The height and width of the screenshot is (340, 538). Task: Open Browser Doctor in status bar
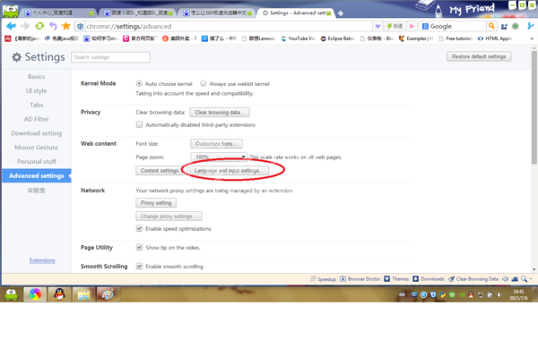point(360,279)
